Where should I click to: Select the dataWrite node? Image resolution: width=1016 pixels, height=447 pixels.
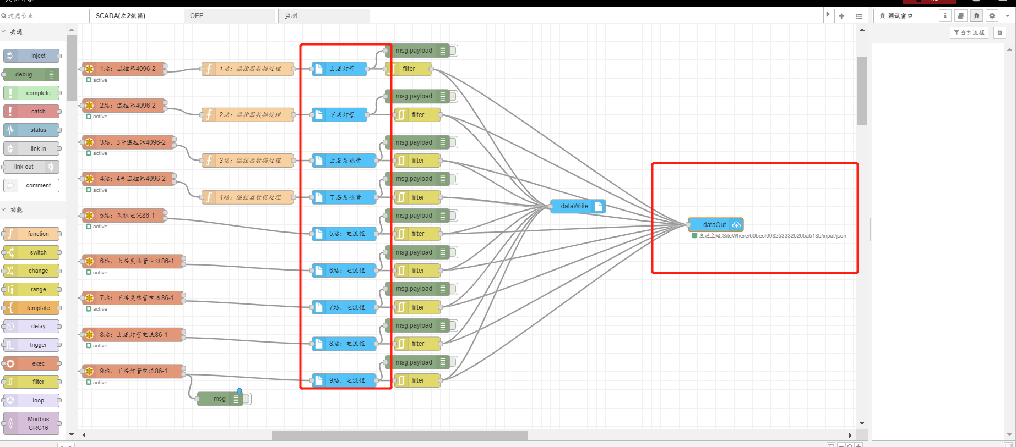point(574,206)
